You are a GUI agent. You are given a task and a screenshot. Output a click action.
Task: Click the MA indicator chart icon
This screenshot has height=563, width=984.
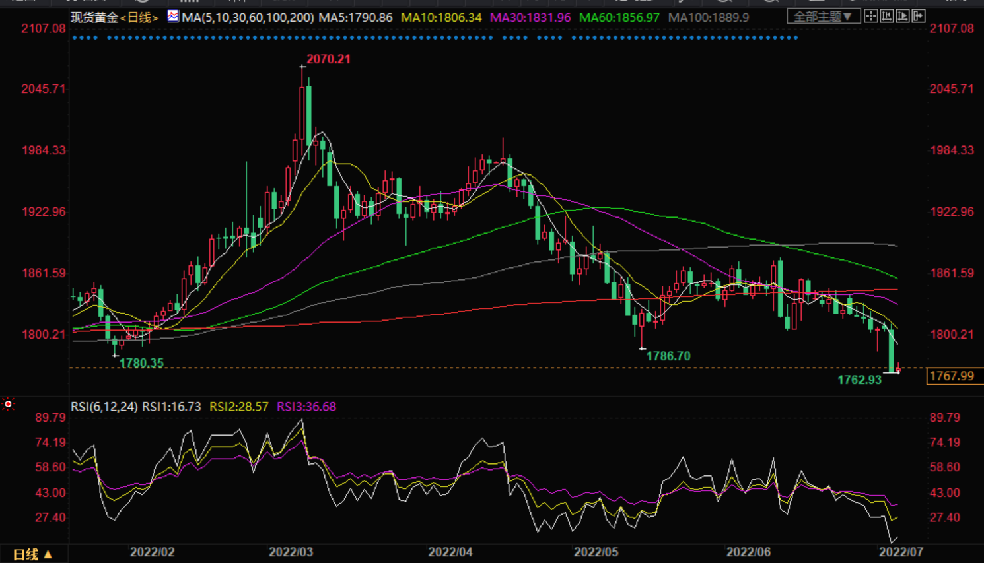173,17
